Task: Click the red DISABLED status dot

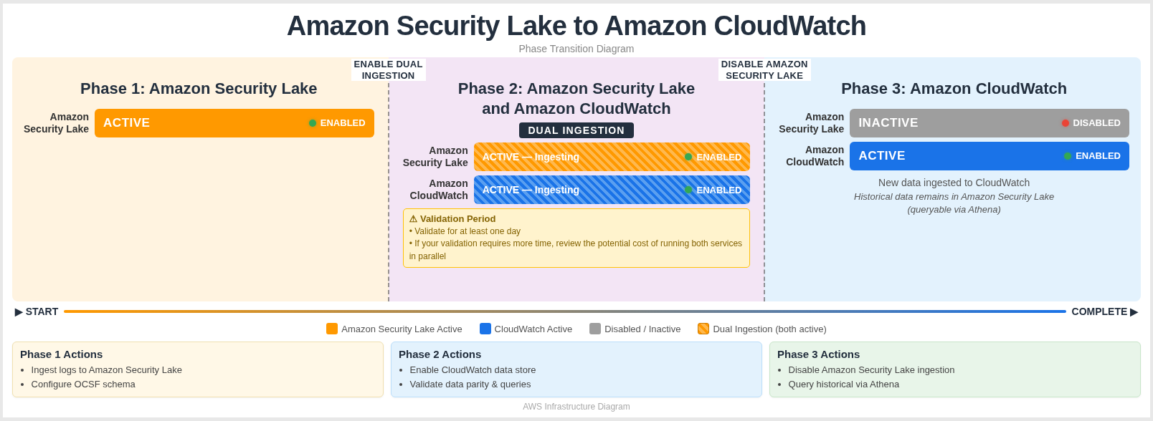Action: click(x=1066, y=123)
